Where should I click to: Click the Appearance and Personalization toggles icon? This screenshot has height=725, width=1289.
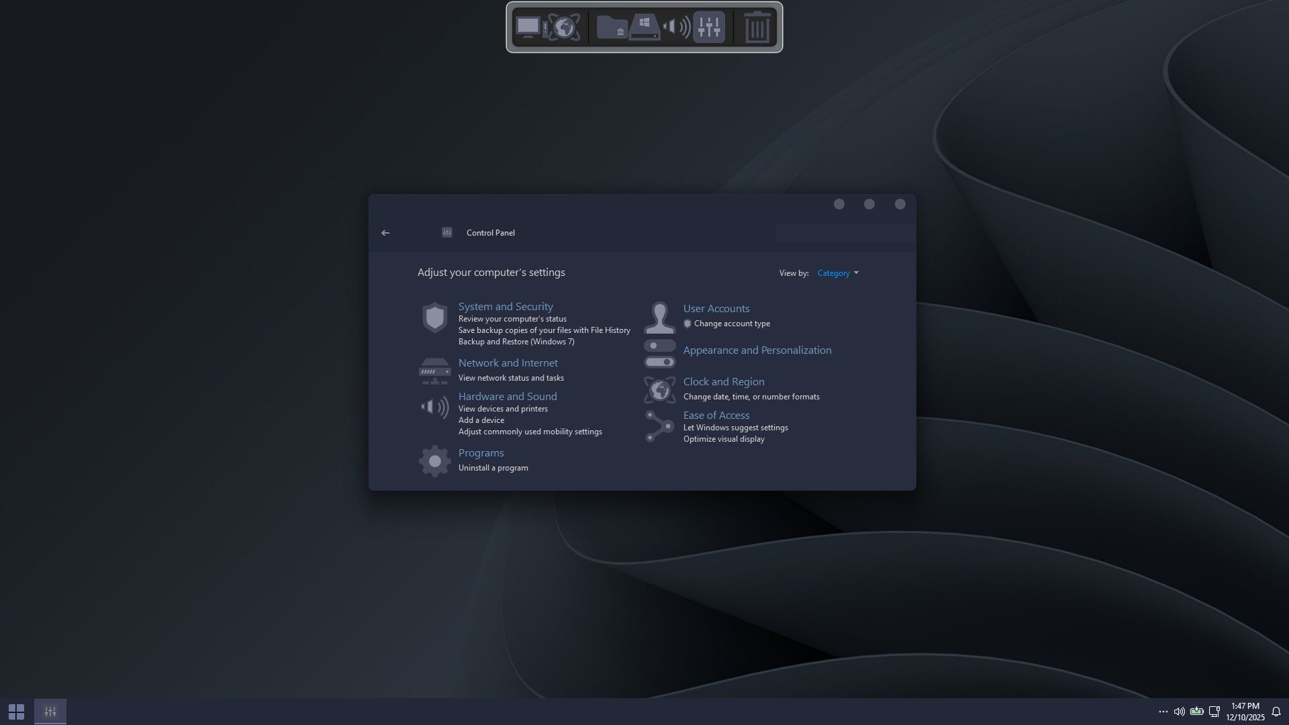(x=659, y=354)
